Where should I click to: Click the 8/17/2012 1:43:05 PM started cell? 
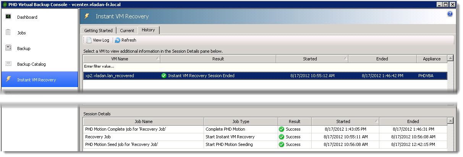click(x=345, y=129)
